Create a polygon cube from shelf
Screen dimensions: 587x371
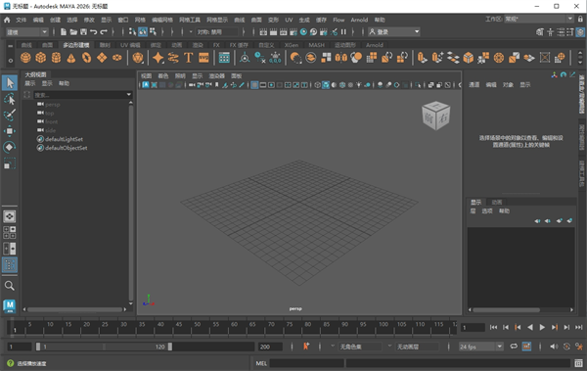[x=41, y=58]
